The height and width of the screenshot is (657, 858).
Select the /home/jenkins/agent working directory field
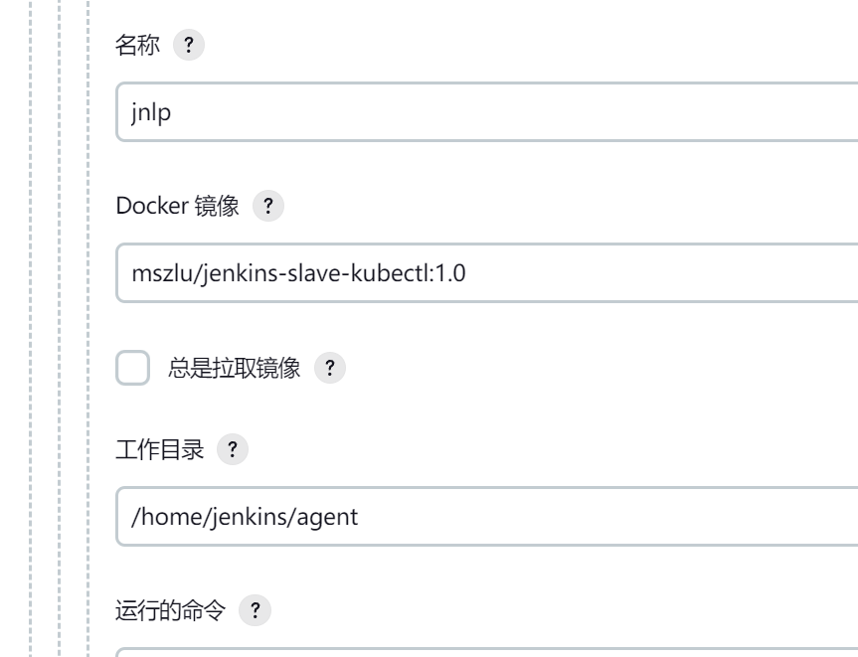486,517
